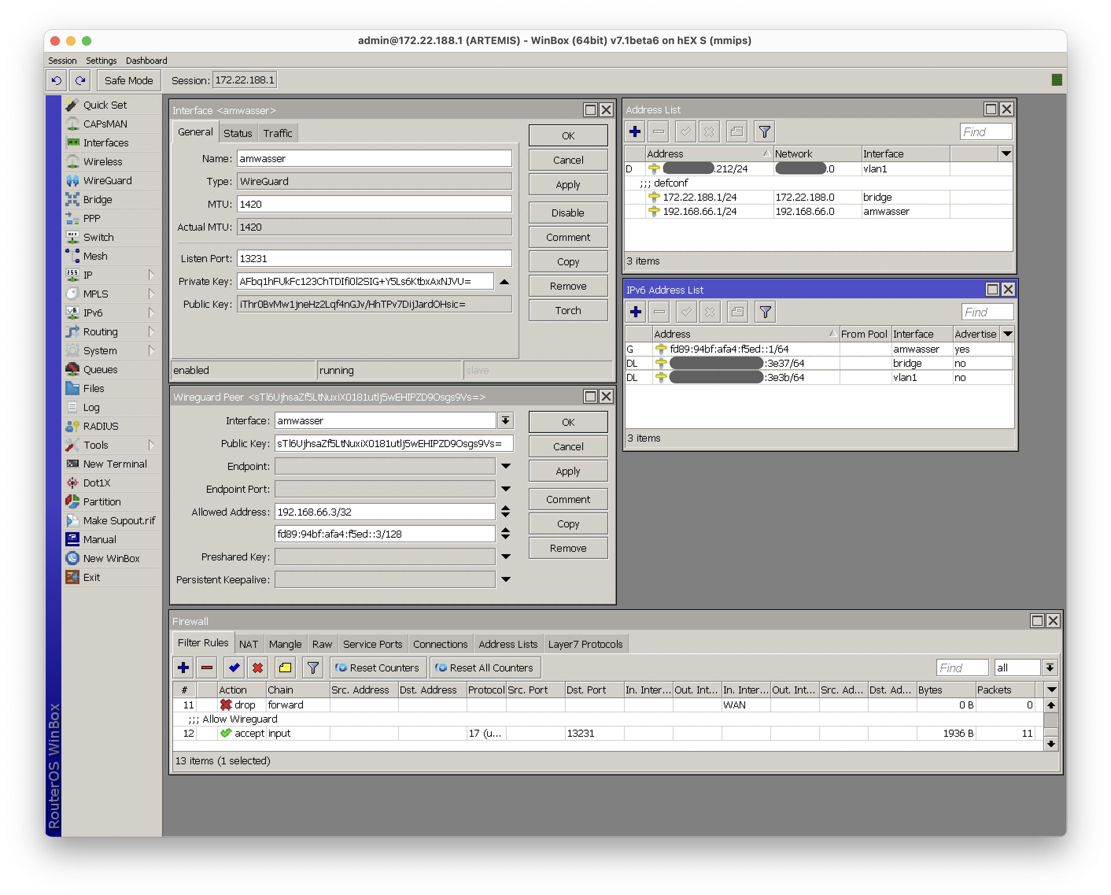Toggle Private Key visibility arrow
The width and height of the screenshot is (1111, 895).
(x=504, y=281)
